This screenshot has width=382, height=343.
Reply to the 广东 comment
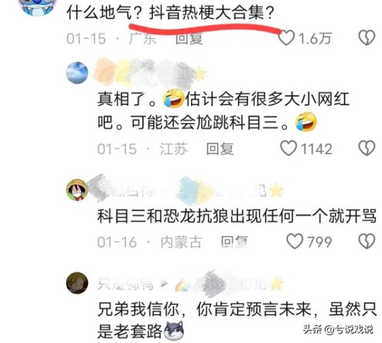coord(189,38)
